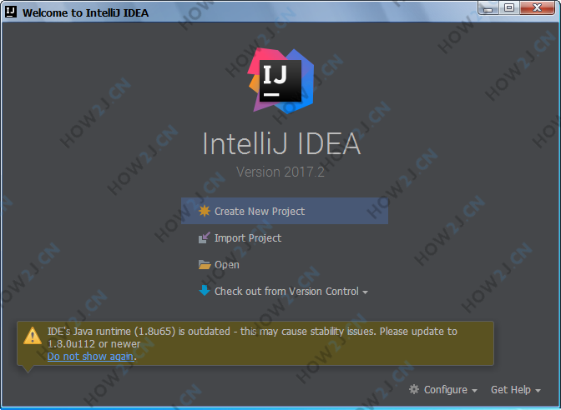Click the Configure gear icon
The width and height of the screenshot is (561, 410).
pos(414,389)
